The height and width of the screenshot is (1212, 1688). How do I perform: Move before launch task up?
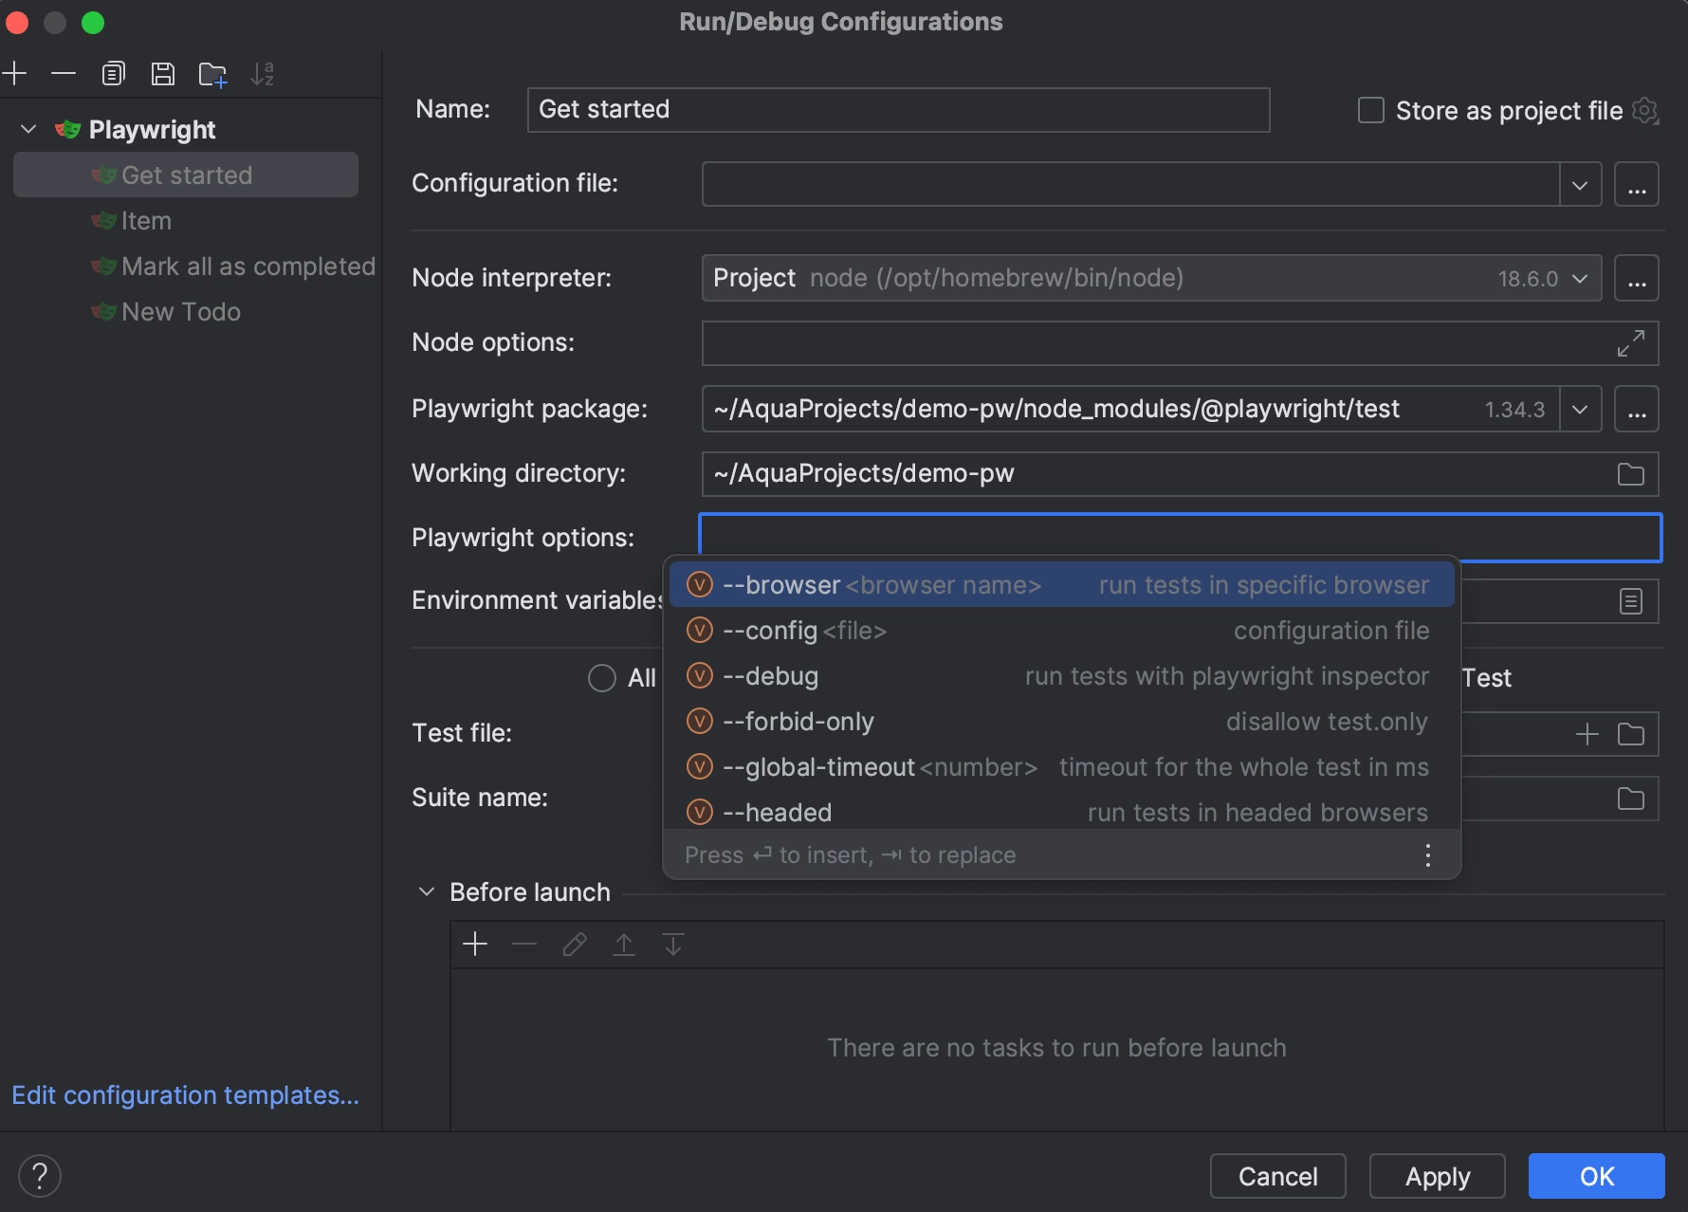[624, 944]
